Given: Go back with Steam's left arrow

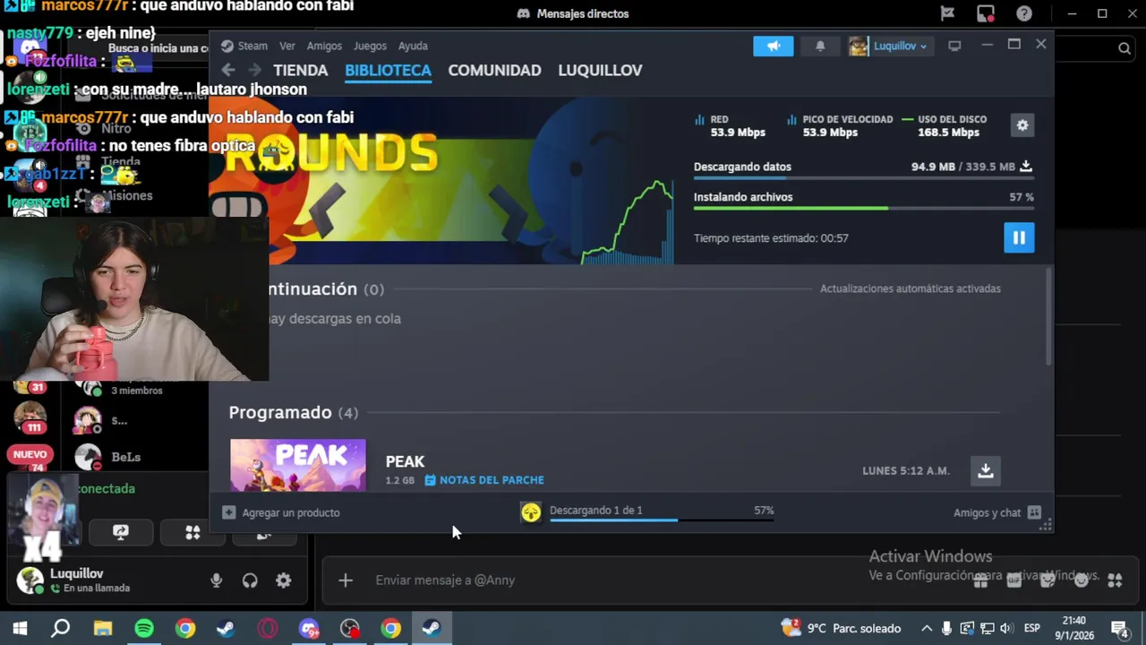Looking at the screenshot, I should [228, 70].
